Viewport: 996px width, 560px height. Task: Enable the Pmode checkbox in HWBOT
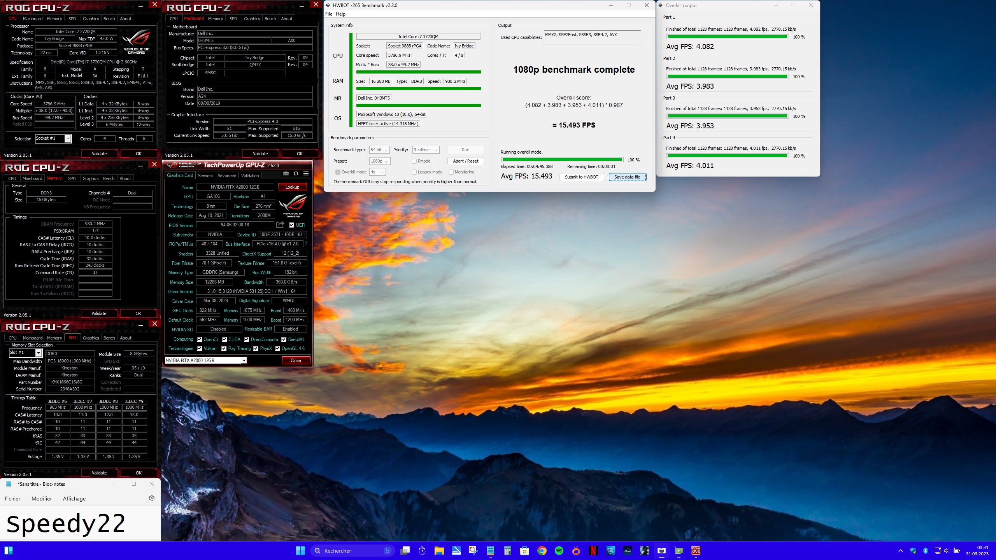pos(414,161)
